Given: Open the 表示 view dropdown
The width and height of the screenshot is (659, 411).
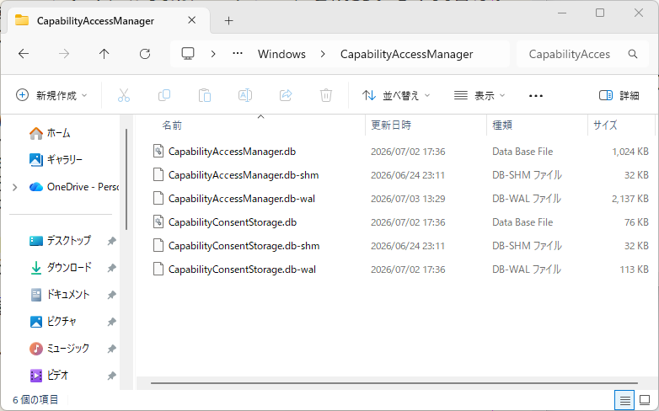Looking at the screenshot, I should pos(480,95).
